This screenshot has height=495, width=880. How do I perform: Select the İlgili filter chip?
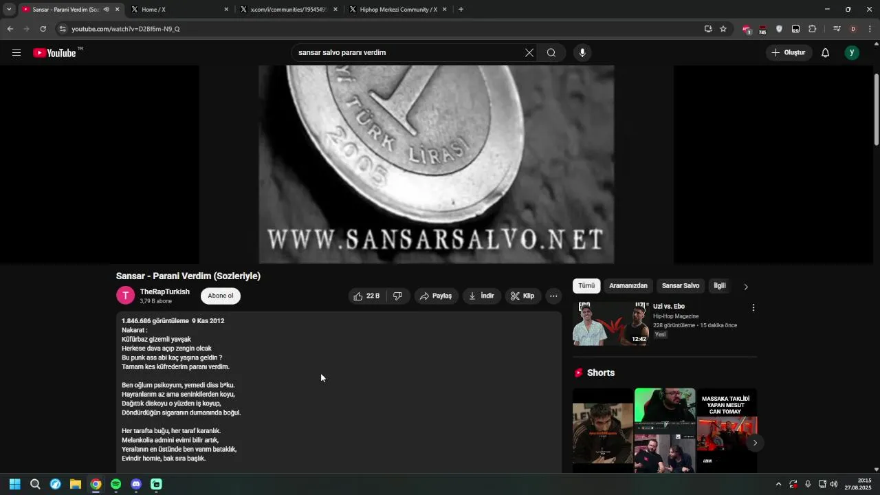coord(720,286)
